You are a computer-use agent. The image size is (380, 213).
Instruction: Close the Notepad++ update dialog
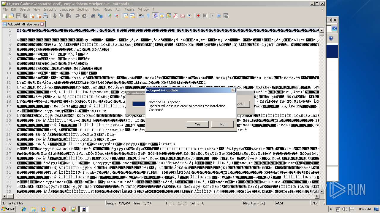tap(233, 90)
